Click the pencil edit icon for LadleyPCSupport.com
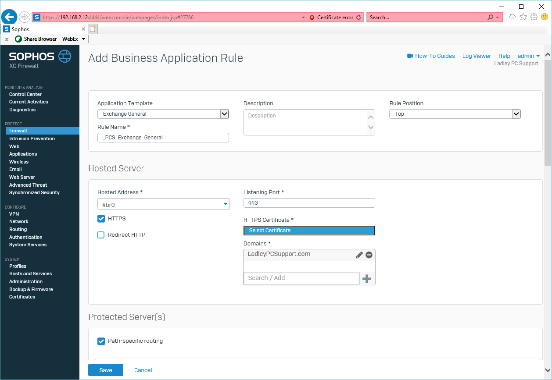 pos(359,255)
